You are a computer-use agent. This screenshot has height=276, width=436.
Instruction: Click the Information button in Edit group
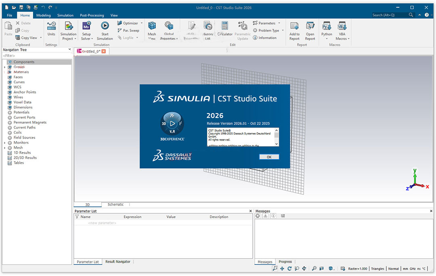[x=264, y=38]
